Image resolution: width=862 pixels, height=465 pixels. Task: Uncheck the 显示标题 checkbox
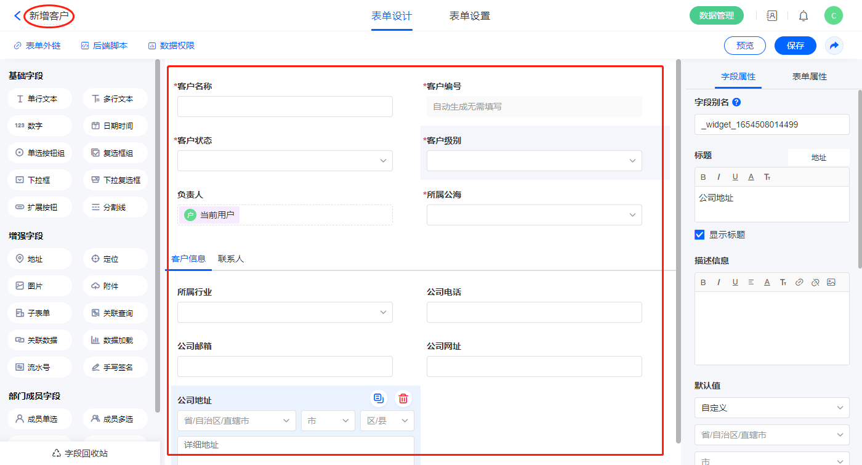[x=699, y=235]
